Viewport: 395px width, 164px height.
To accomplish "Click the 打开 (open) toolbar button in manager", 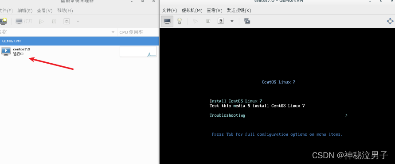I will coord(24,21).
